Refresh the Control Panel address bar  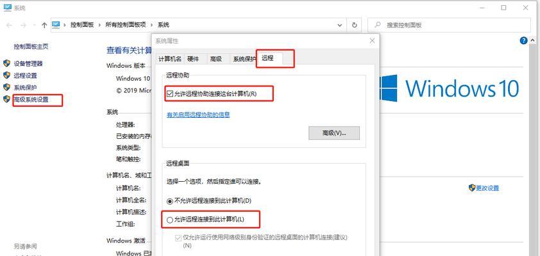coord(355,25)
